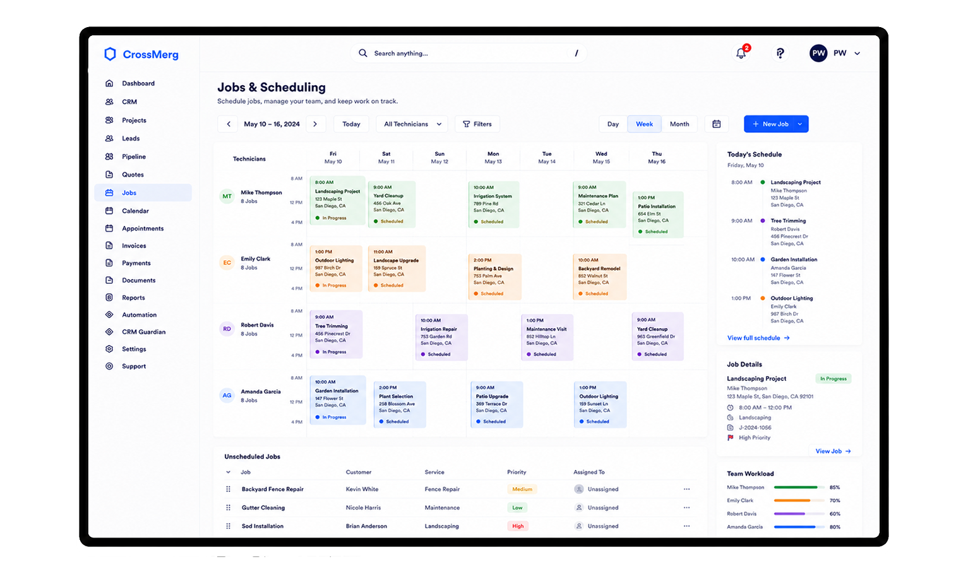Switch to Month view tab
Image resolution: width=968 pixels, height=576 pixels.
click(x=679, y=124)
